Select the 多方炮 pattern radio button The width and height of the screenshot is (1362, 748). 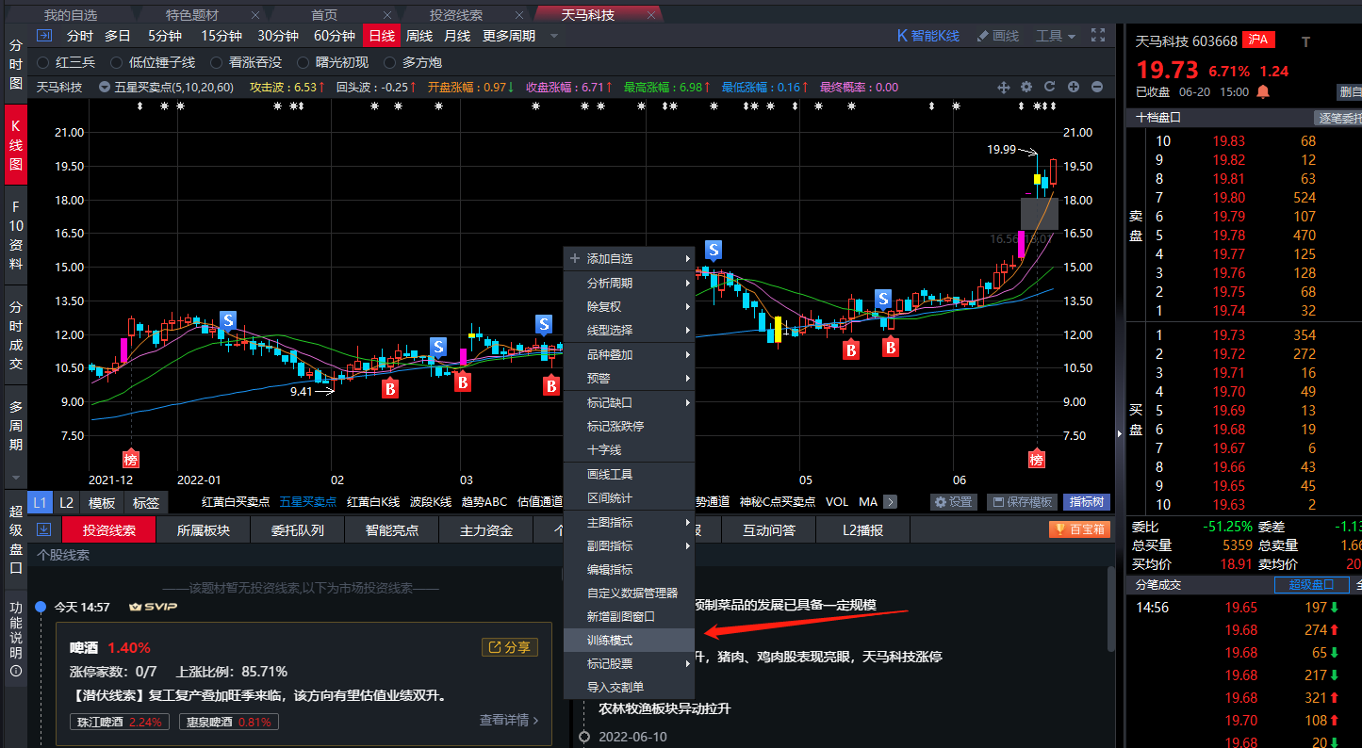click(389, 62)
